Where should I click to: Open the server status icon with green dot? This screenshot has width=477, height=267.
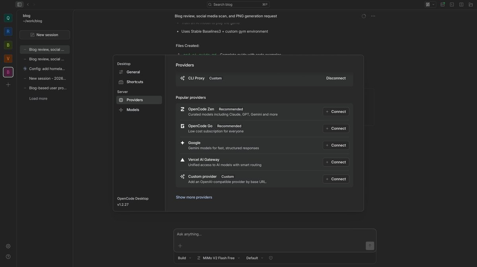(x=442, y=4)
